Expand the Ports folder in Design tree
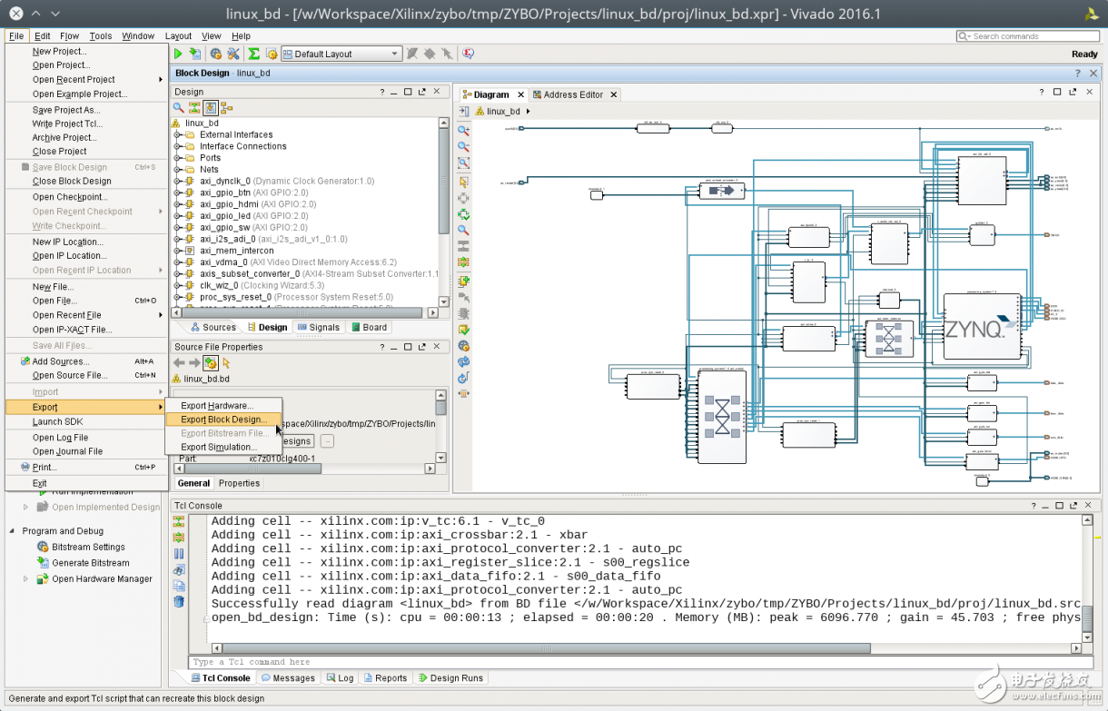 point(178,158)
